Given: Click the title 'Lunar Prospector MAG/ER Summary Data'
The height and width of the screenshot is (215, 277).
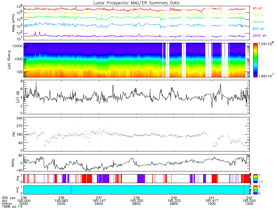Looking at the screenshot, I should (x=136, y=3).
